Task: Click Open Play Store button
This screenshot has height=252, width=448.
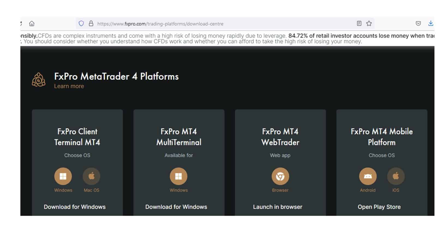Action: click(379, 207)
